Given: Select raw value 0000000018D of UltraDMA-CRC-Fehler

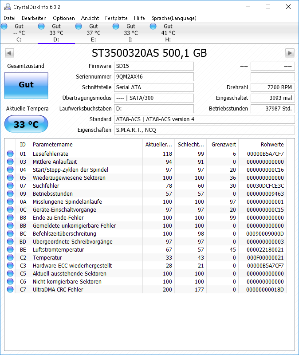Looking at the screenshot, I should [x=265, y=290].
